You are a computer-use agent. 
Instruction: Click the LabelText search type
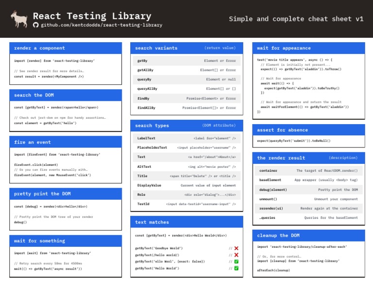pos(186,138)
